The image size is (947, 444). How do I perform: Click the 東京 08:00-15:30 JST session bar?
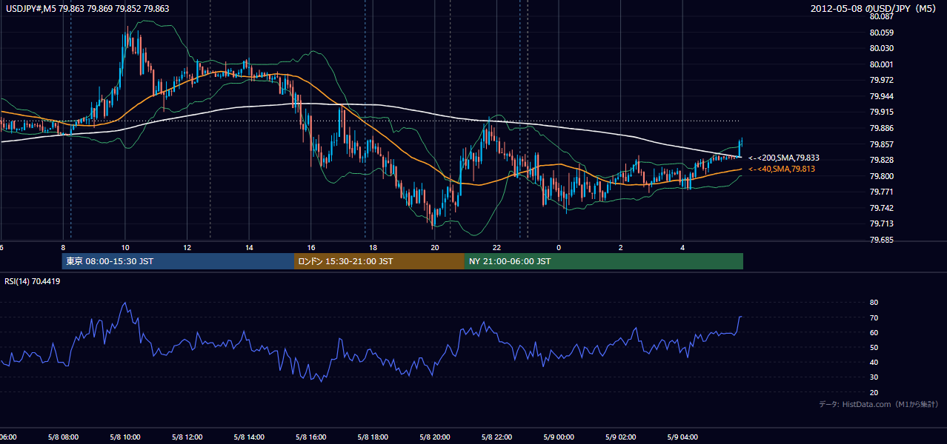coord(178,261)
